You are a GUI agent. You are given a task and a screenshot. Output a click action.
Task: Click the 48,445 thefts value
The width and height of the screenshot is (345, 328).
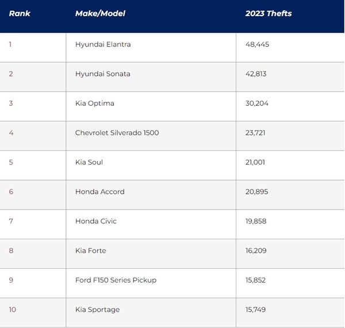tap(257, 44)
